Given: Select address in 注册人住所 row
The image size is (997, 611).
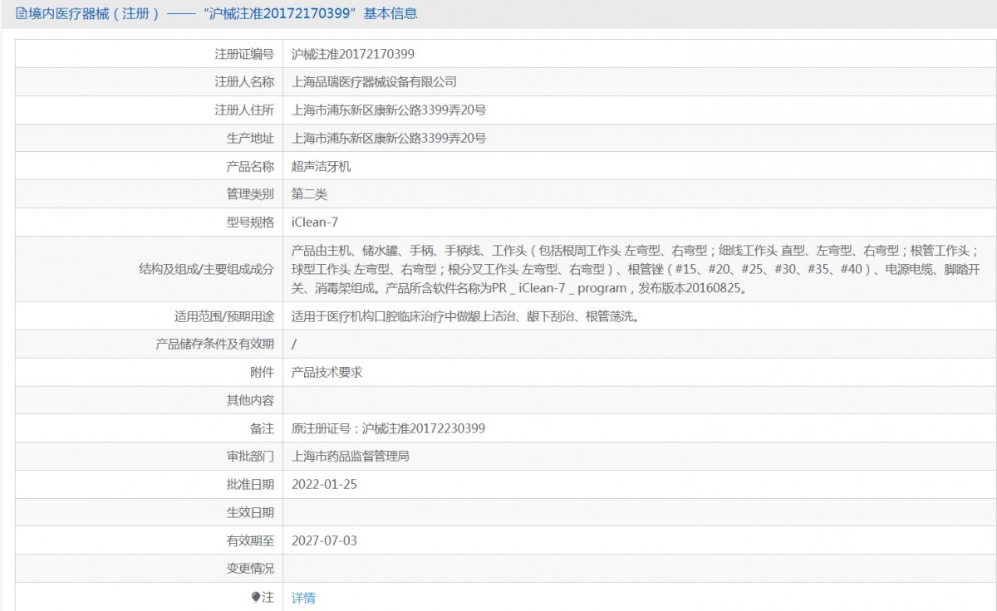Looking at the screenshot, I should pos(389,110).
